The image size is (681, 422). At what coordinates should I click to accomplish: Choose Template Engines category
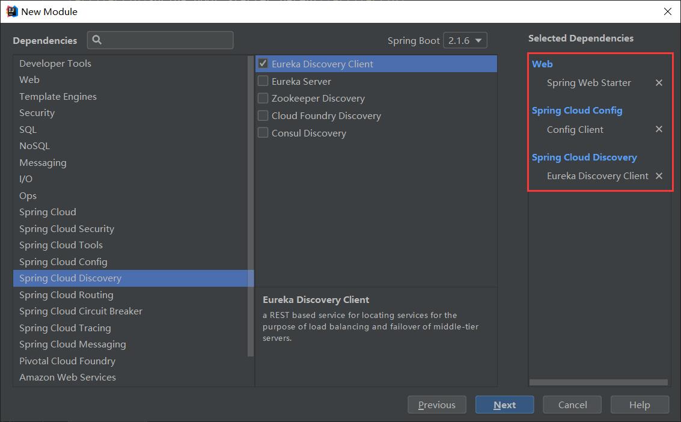[x=130, y=96]
